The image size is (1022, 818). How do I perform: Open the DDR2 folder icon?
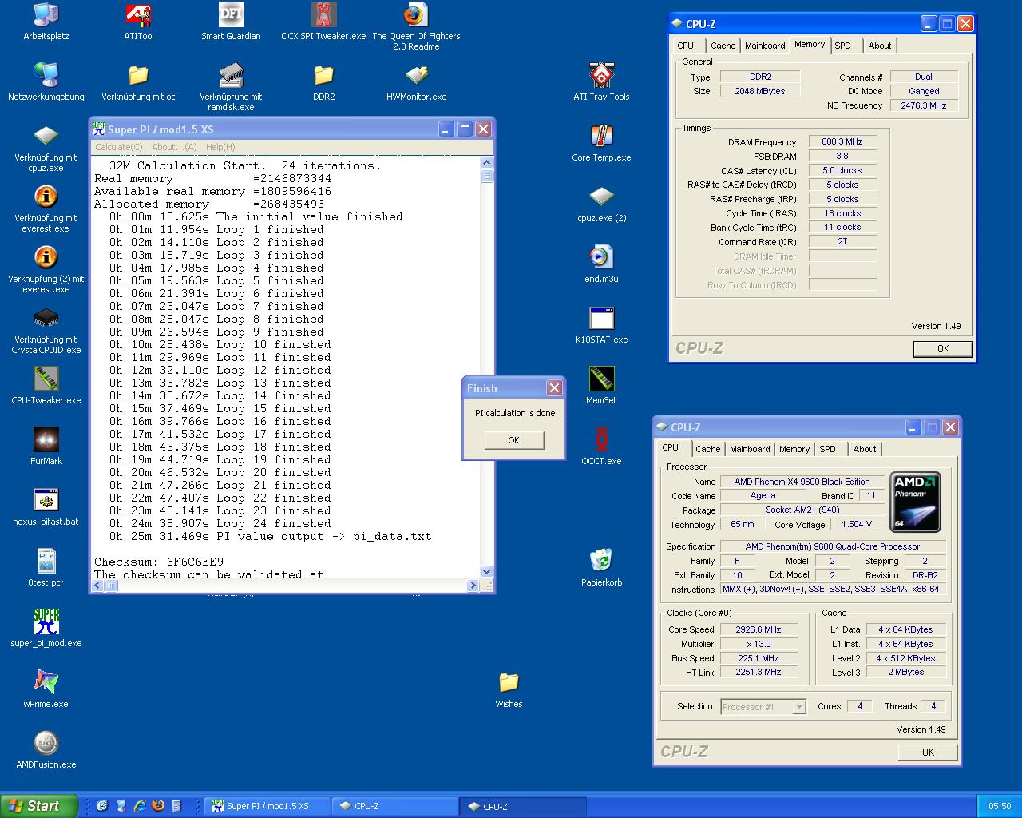click(x=323, y=82)
